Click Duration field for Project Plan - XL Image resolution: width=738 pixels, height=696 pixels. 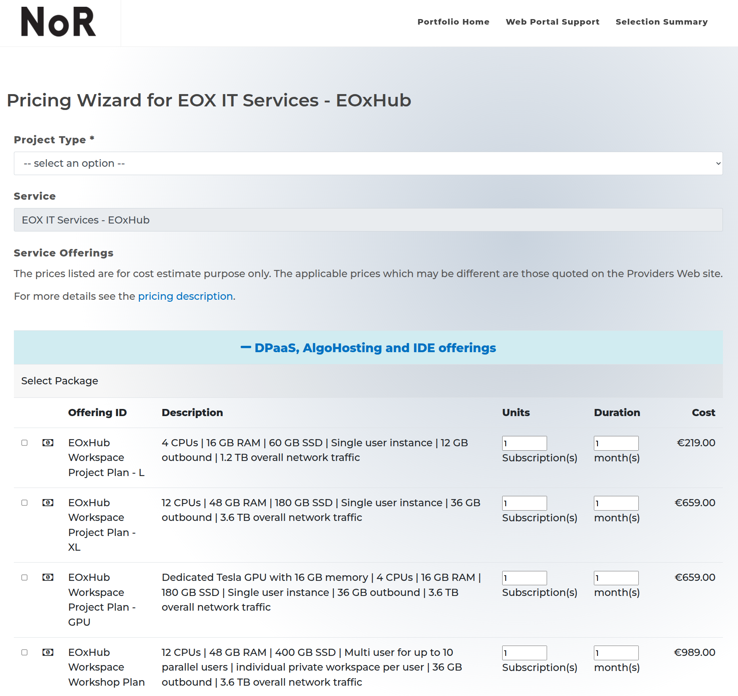(x=616, y=503)
